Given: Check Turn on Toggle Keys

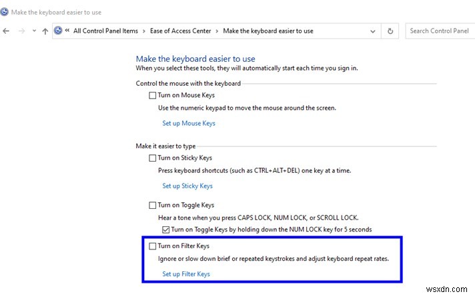Looking at the screenshot, I should [152, 206].
